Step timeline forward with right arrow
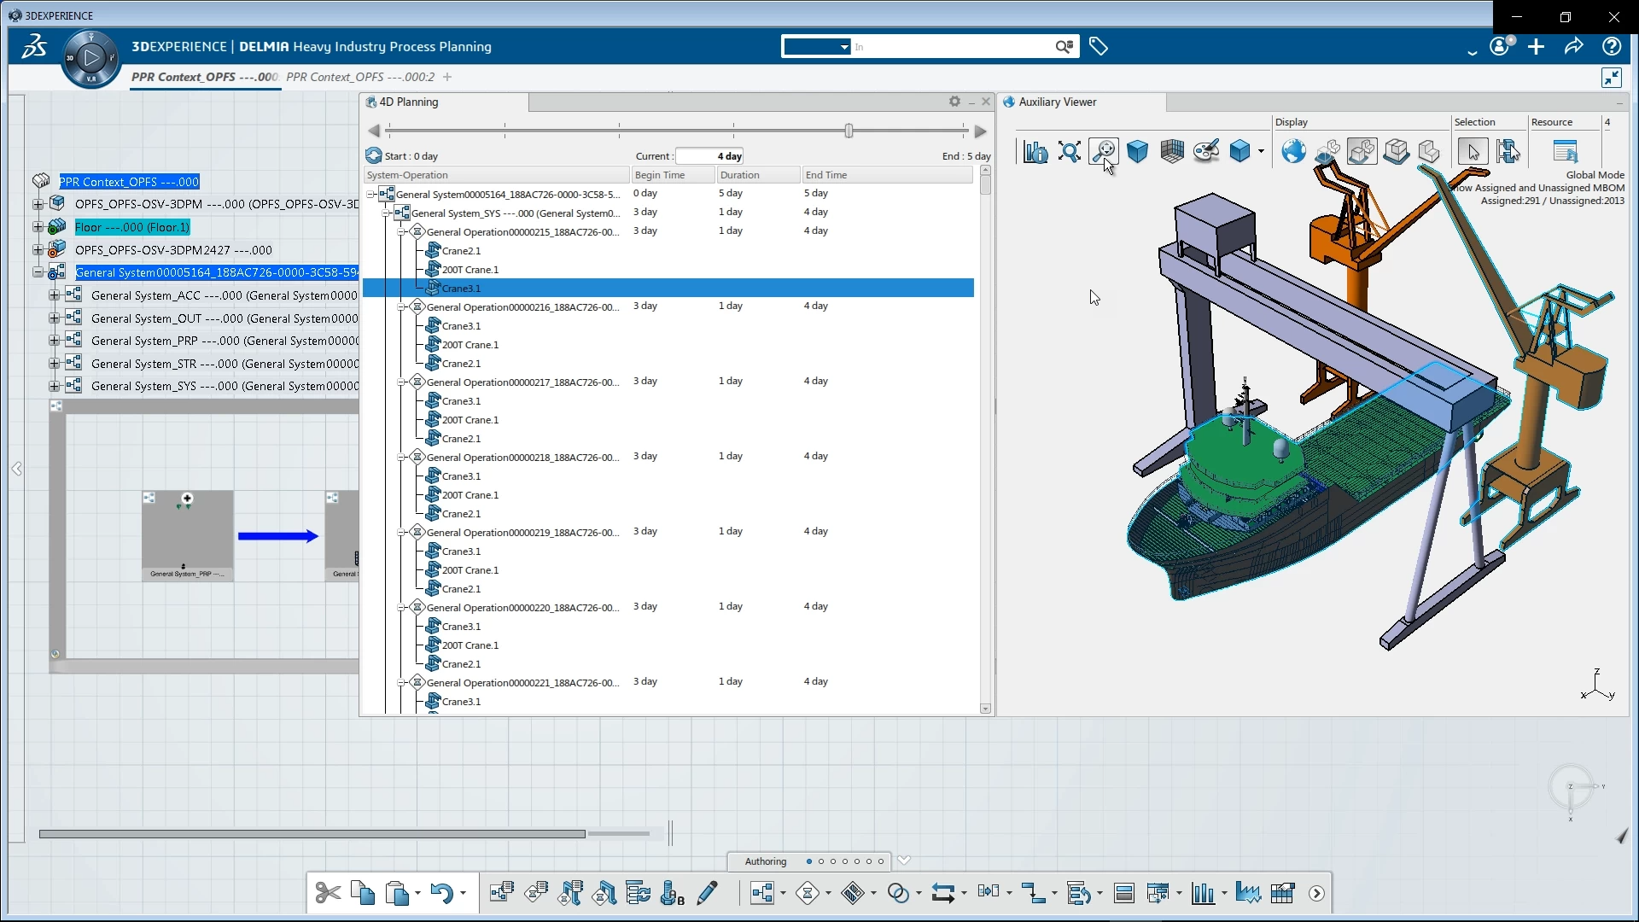The width and height of the screenshot is (1639, 922). pos(980,131)
